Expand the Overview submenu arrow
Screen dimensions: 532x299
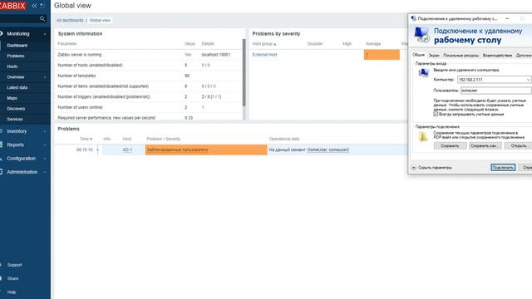pos(45,77)
